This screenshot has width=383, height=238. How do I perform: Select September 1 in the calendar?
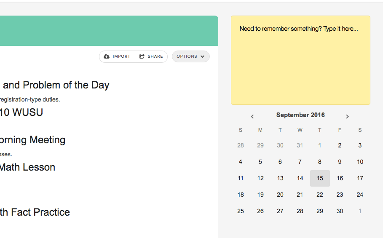pos(320,145)
